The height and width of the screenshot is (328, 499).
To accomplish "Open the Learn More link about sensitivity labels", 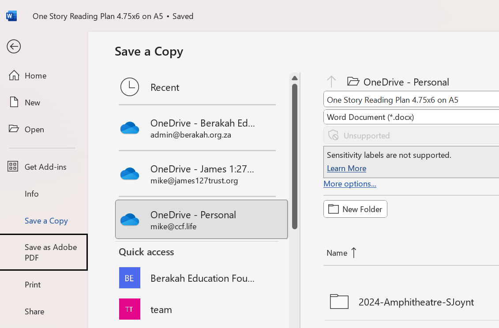I will 346,168.
